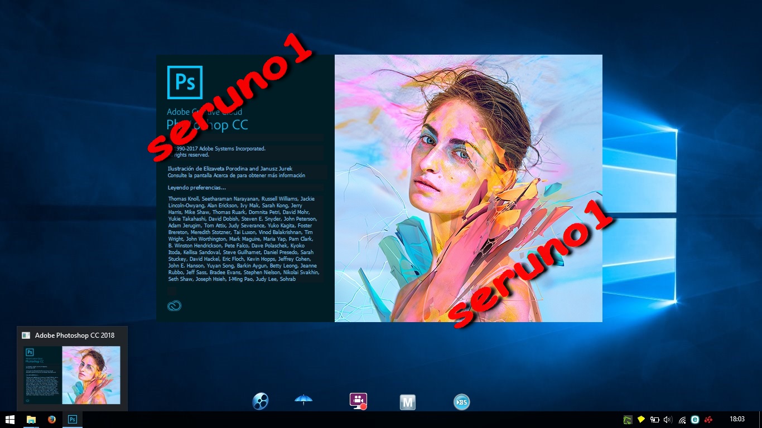Click the small window icon beside preview title
Viewport: 762px width, 428px height.
tap(26, 335)
